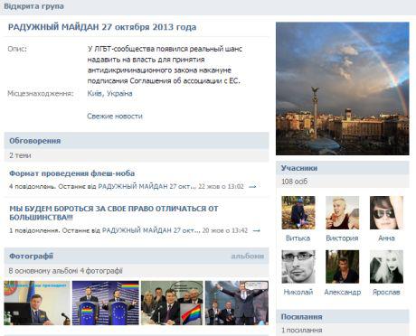Open Анна's sunglasses avatar

(386, 212)
